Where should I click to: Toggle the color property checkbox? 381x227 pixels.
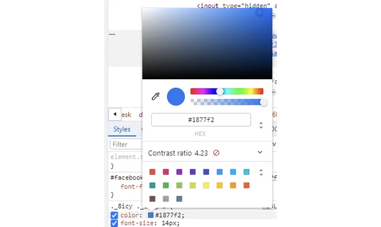click(x=114, y=215)
